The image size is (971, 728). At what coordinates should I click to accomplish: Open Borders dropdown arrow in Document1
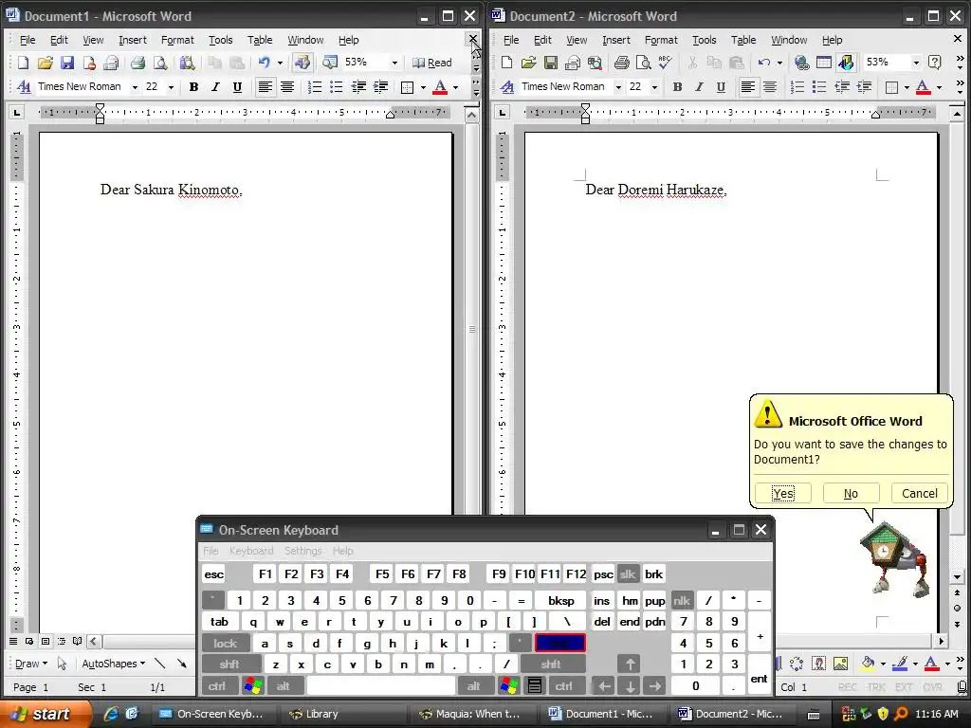(x=423, y=87)
